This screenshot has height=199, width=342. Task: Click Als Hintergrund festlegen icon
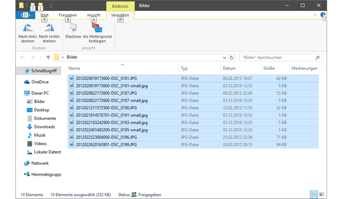pos(97,28)
